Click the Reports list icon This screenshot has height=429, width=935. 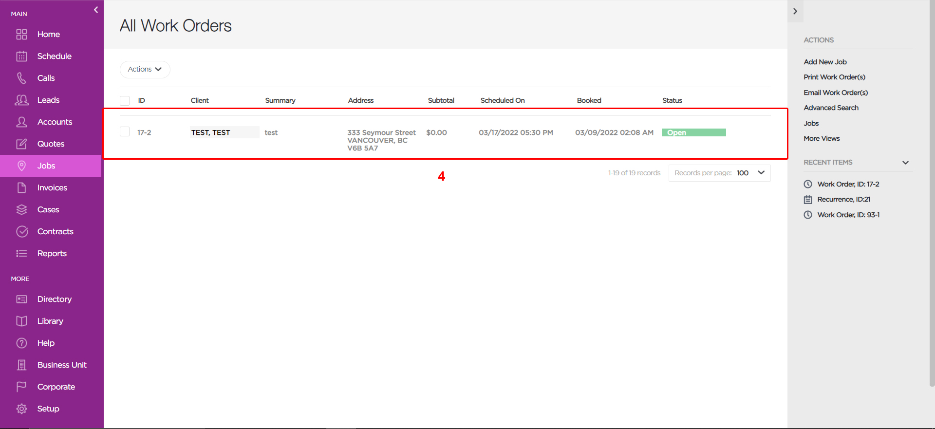21,253
